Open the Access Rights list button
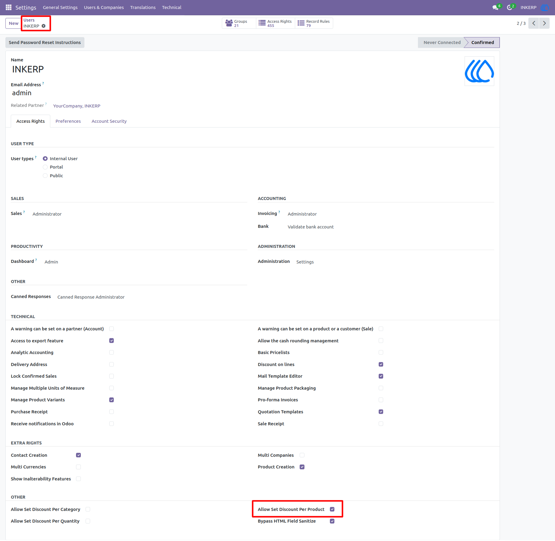The width and height of the screenshot is (555, 541). 275,23
